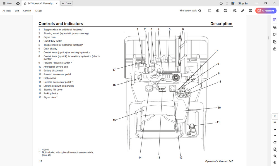This screenshot has width=279, height=166.
Task: Click the Sign in link
Action: [243, 3]
